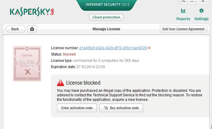Click the Kaspersky Lab logo
This screenshot has height=129, width=212.
pyautogui.click(x=32, y=12)
